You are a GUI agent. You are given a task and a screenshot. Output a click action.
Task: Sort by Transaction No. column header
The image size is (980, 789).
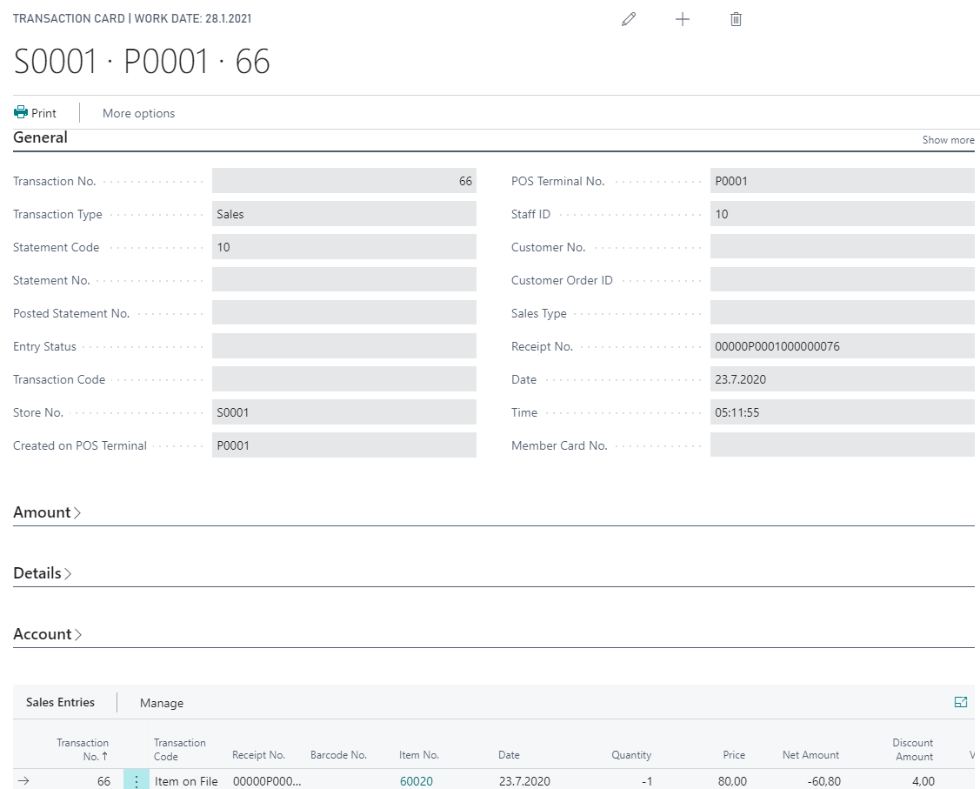83,749
